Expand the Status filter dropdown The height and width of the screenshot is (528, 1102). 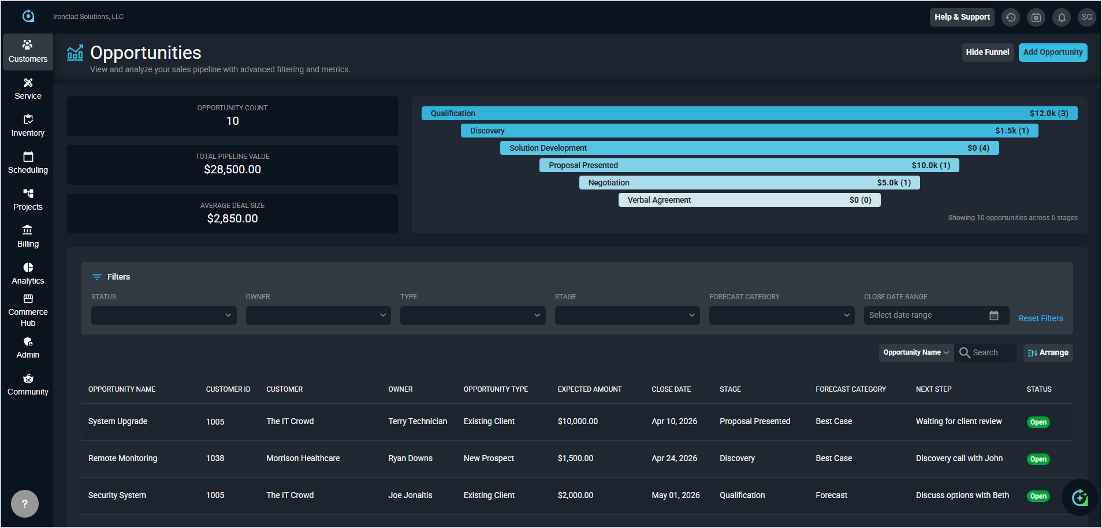(x=163, y=315)
